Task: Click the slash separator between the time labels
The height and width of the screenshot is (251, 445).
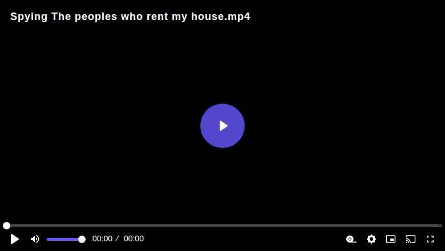Action: pos(117,239)
